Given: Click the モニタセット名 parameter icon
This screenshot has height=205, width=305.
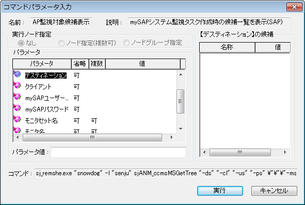Looking at the screenshot, I should [18, 119].
